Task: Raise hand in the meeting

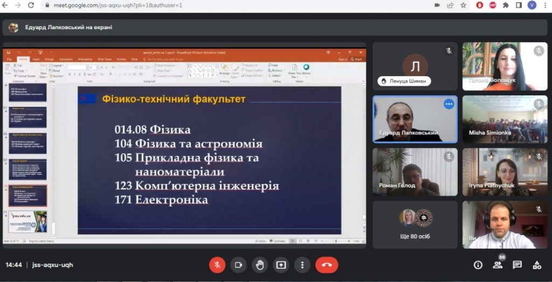Action: (x=260, y=265)
